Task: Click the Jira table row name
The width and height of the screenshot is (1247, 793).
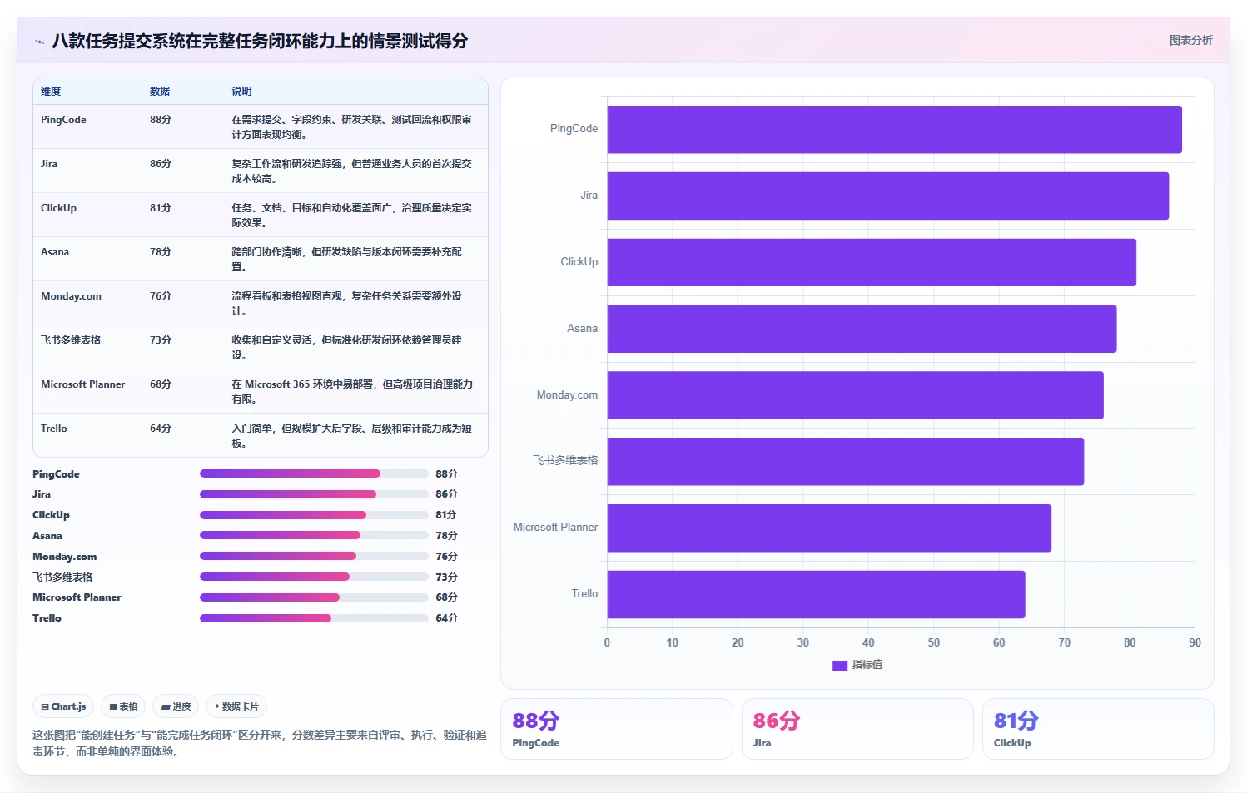Action: [x=49, y=164]
